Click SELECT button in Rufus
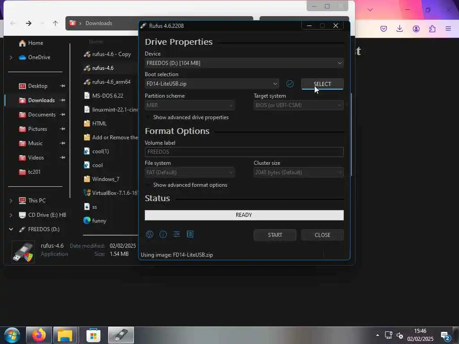459x344 pixels. (x=322, y=84)
